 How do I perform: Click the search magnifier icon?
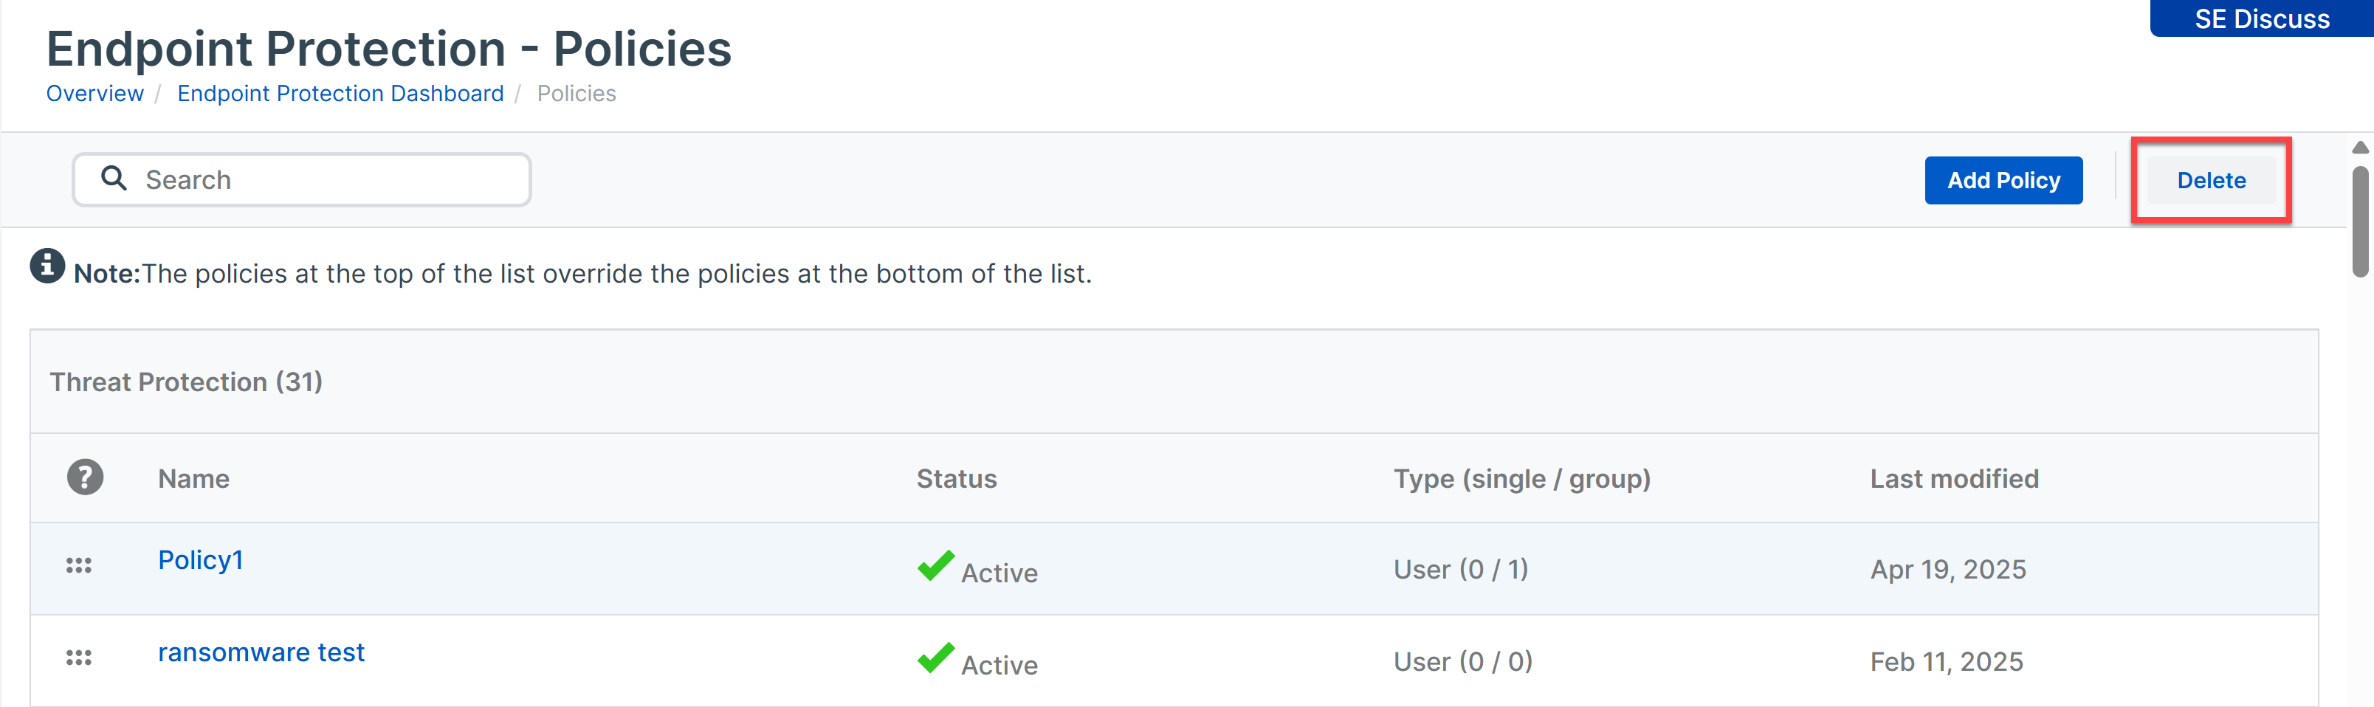point(114,178)
